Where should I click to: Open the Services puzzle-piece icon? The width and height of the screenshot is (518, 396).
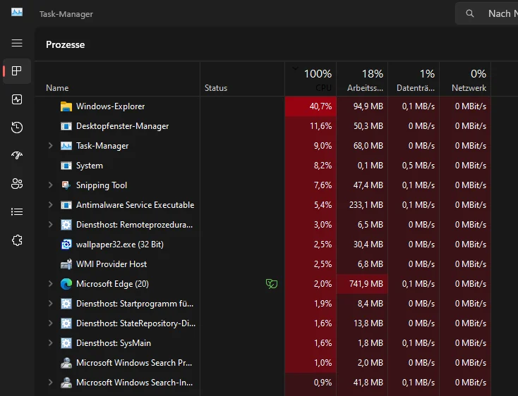(x=17, y=240)
